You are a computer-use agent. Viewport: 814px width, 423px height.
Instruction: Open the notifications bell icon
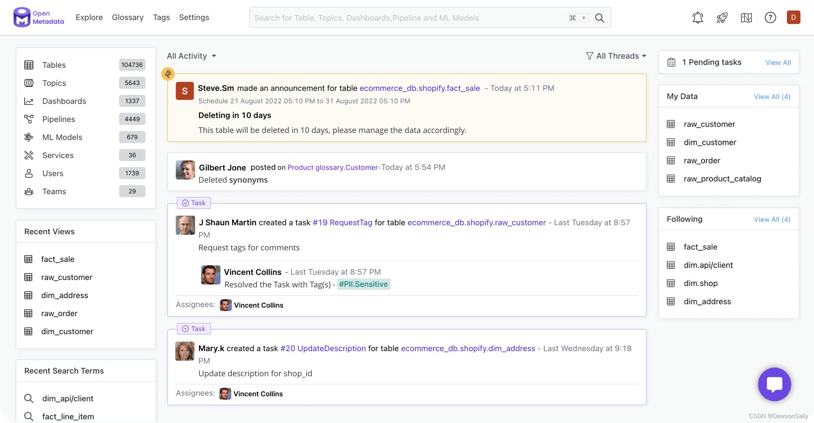pyautogui.click(x=698, y=17)
